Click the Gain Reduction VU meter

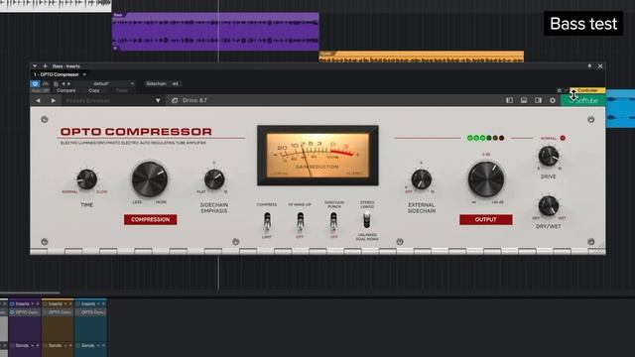click(x=317, y=156)
